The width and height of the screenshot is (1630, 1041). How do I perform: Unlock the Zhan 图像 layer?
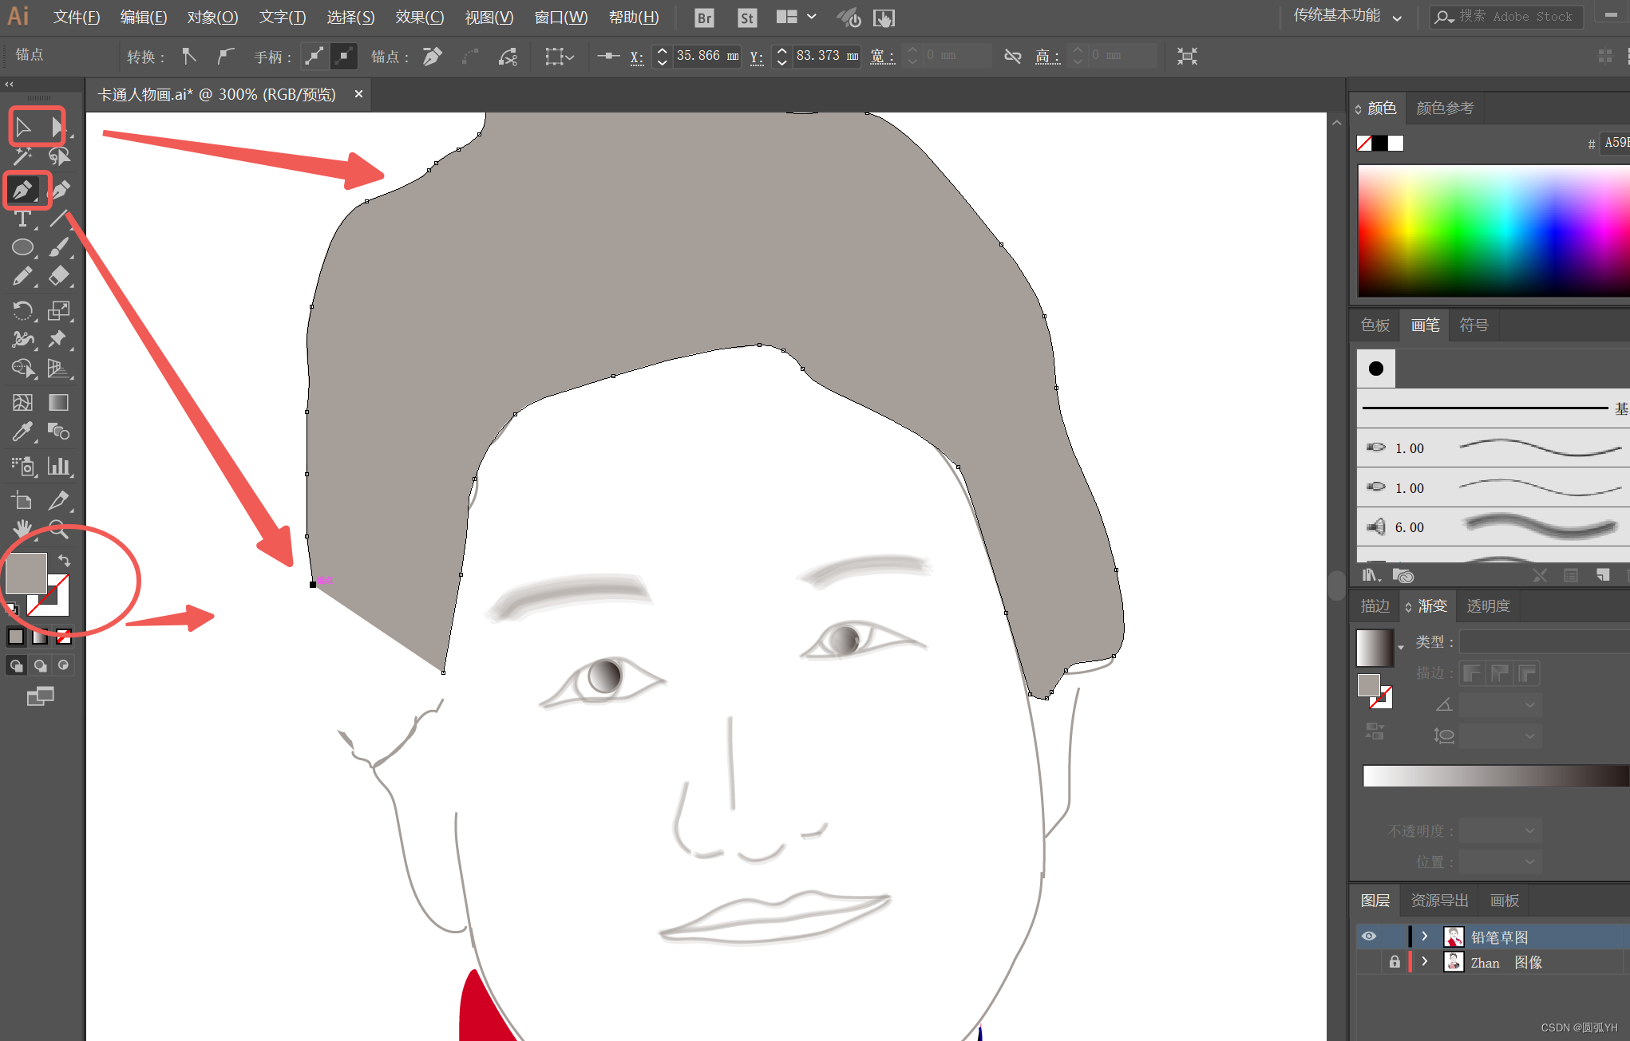(x=1395, y=962)
